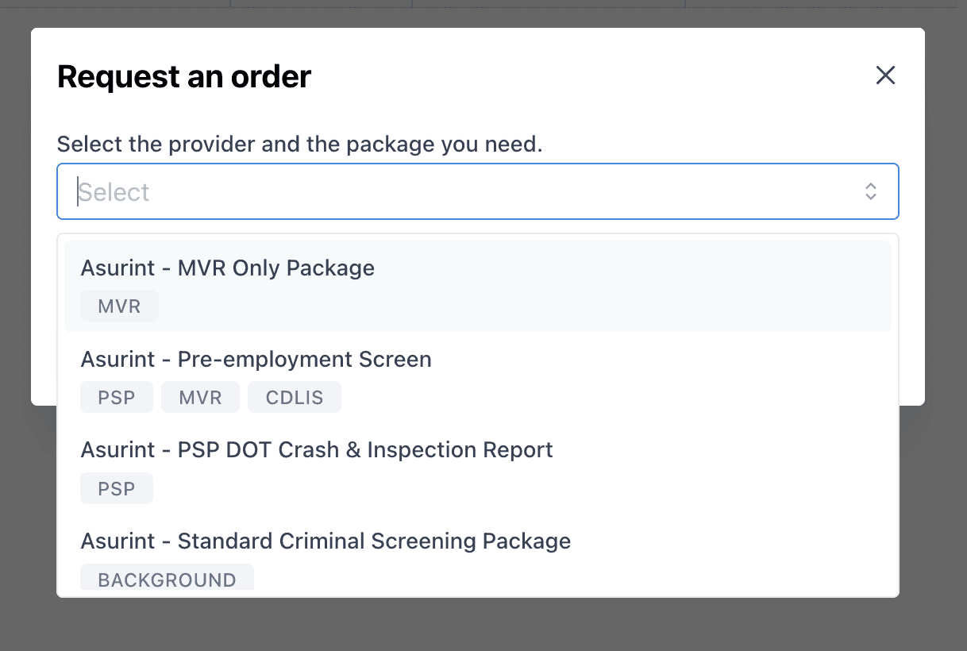Click the "Select the provider and the package" label
The height and width of the screenshot is (651, 967).
pos(299,144)
